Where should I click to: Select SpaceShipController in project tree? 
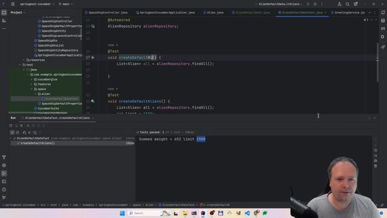(x=57, y=21)
